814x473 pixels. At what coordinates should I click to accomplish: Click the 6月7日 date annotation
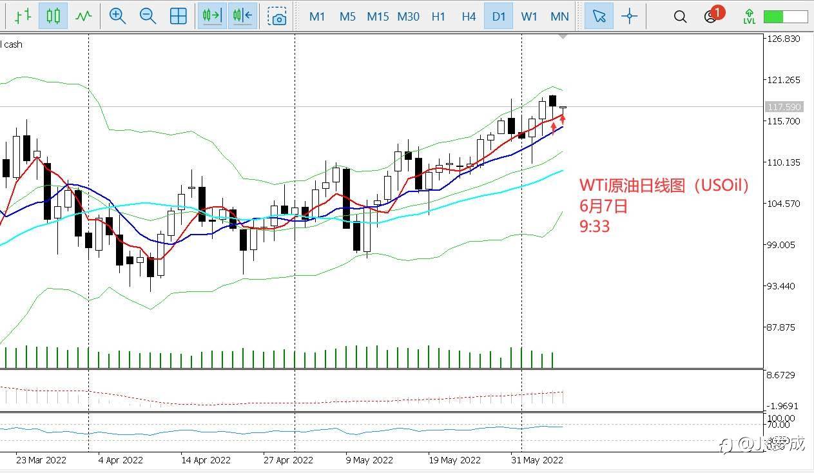pyautogui.click(x=603, y=206)
